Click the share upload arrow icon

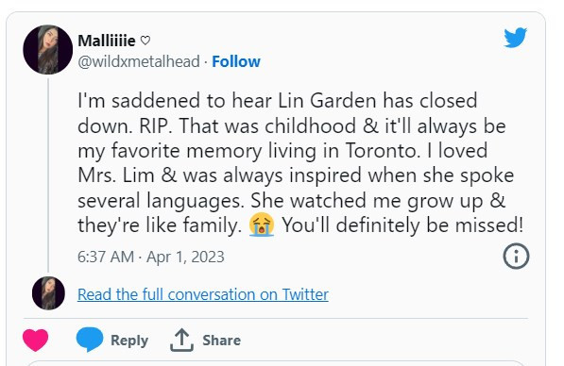point(181,340)
